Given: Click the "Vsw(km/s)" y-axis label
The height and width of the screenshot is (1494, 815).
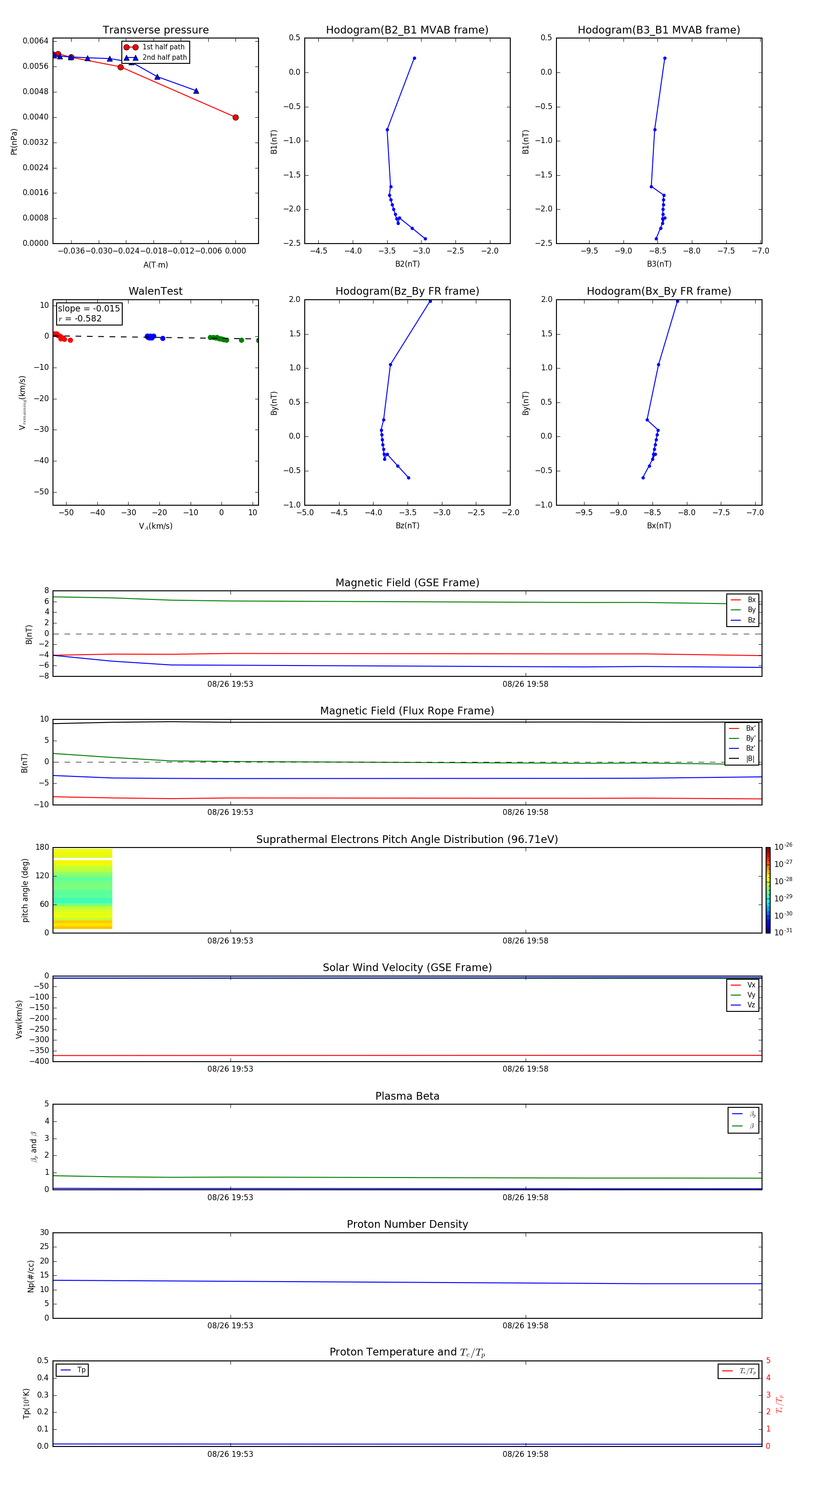Looking at the screenshot, I should 19,1019.
